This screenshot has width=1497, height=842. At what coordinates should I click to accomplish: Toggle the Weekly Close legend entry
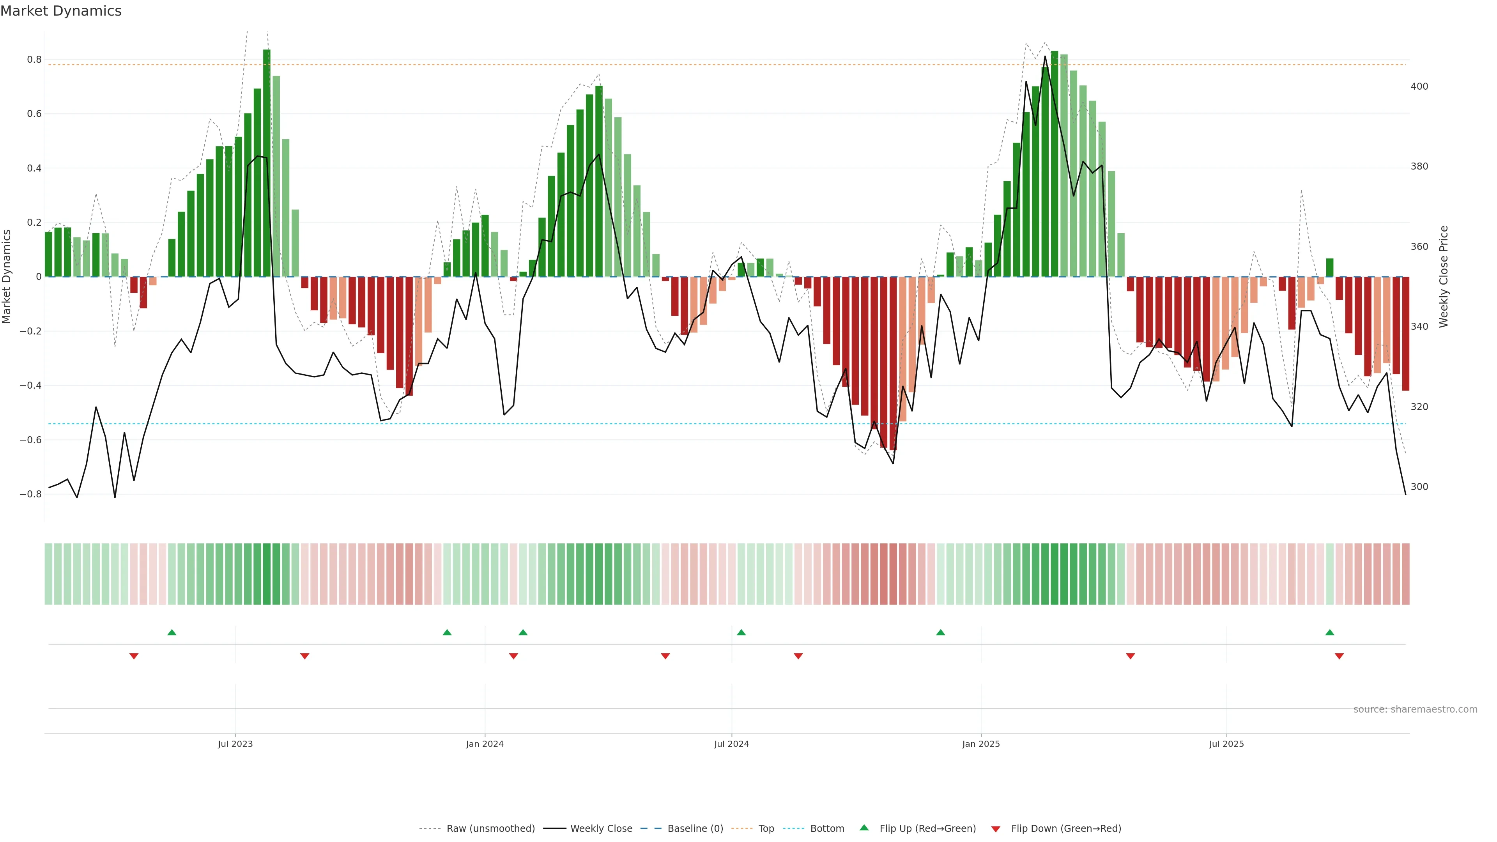(601, 829)
